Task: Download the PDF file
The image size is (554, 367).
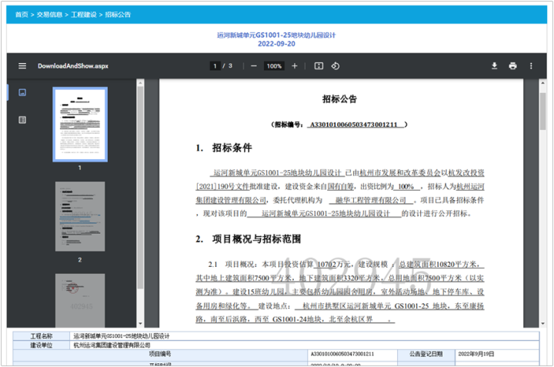Action: (x=494, y=66)
